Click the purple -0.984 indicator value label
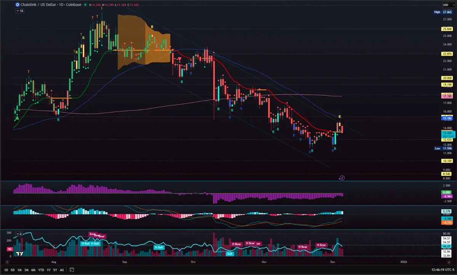The width and height of the screenshot is (457, 275). click(x=447, y=196)
